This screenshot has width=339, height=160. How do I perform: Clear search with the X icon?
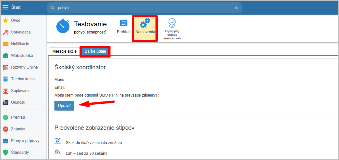(x=236, y=8)
